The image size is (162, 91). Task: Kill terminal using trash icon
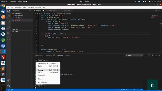tap(152, 55)
